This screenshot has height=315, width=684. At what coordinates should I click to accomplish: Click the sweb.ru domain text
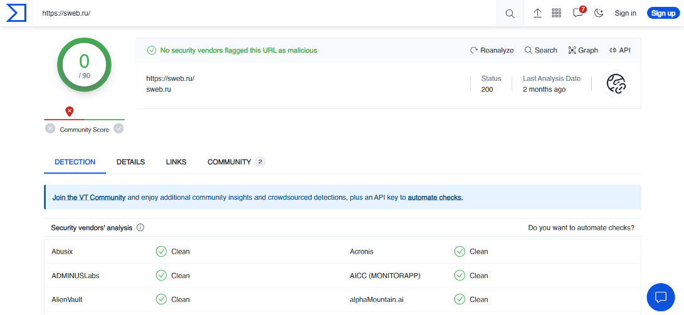click(159, 90)
